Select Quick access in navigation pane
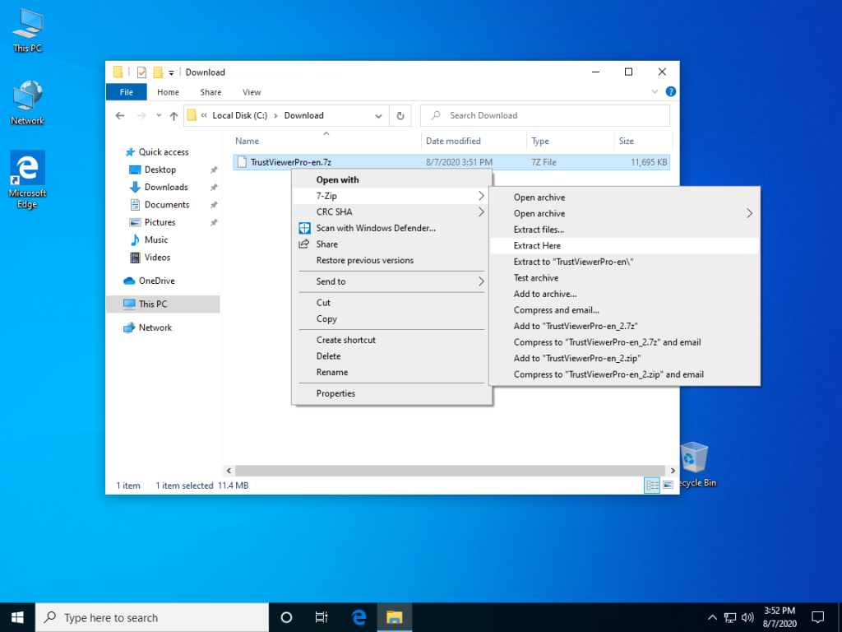 164,152
